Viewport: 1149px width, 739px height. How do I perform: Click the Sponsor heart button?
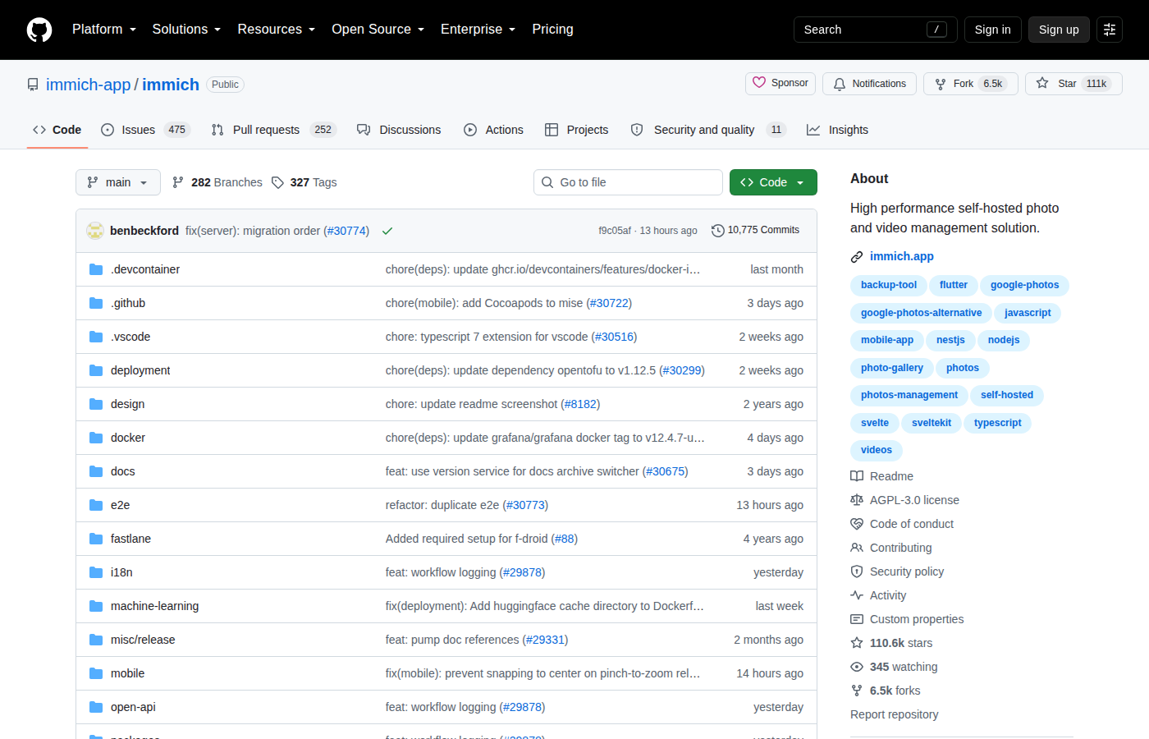(780, 83)
